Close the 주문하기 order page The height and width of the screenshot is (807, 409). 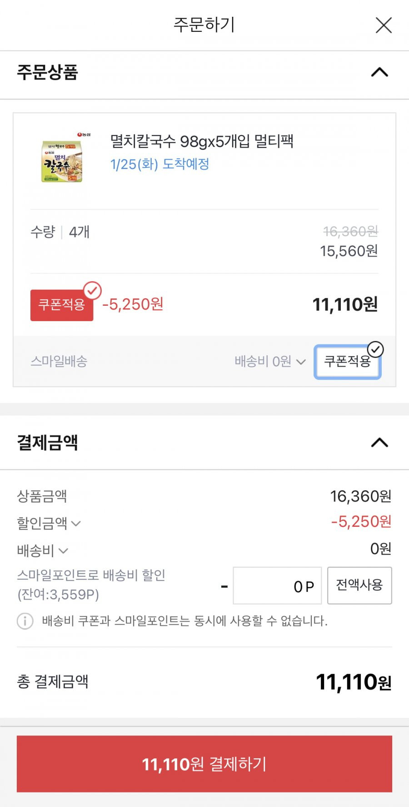[x=384, y=25]
